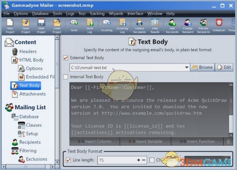Create a New Project from toolbar
Image resolution: width=237 pixels, height=170 pixels.
pos(10,26)
